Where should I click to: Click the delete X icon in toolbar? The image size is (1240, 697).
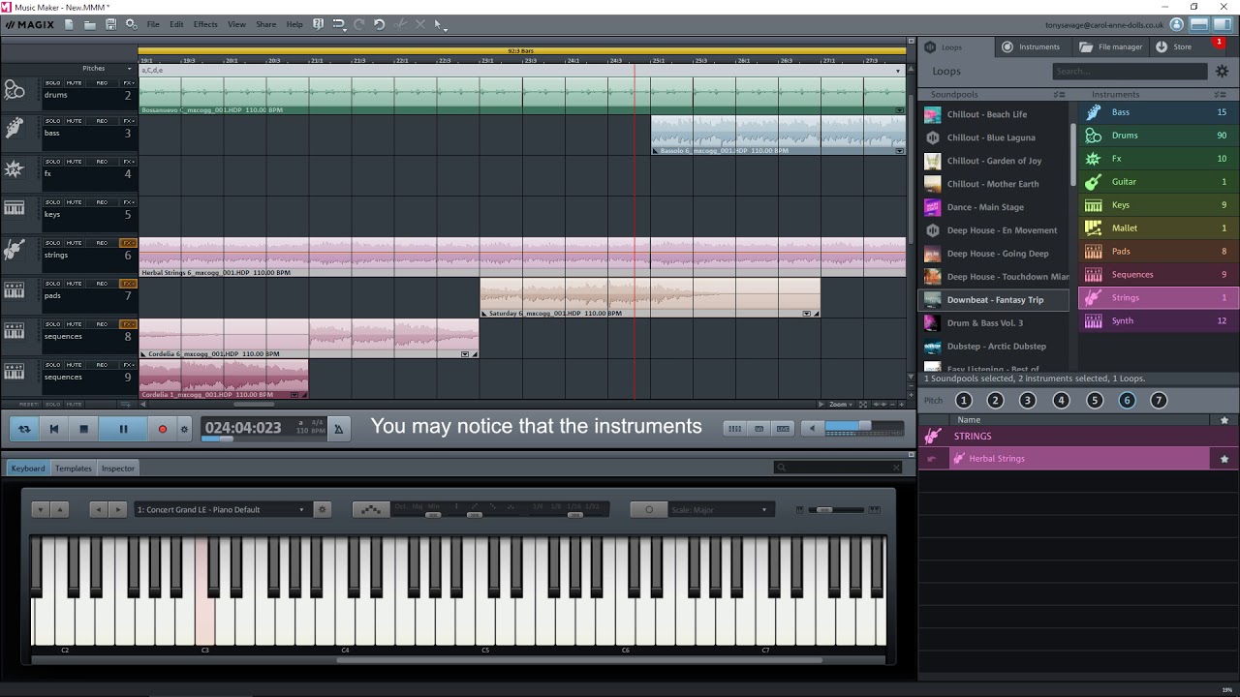click(420, 24)
